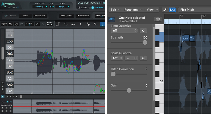Select the curve drawing tool in Auto-Tune
The width and height of the screenshot is (211, 114).
(66, 24)
